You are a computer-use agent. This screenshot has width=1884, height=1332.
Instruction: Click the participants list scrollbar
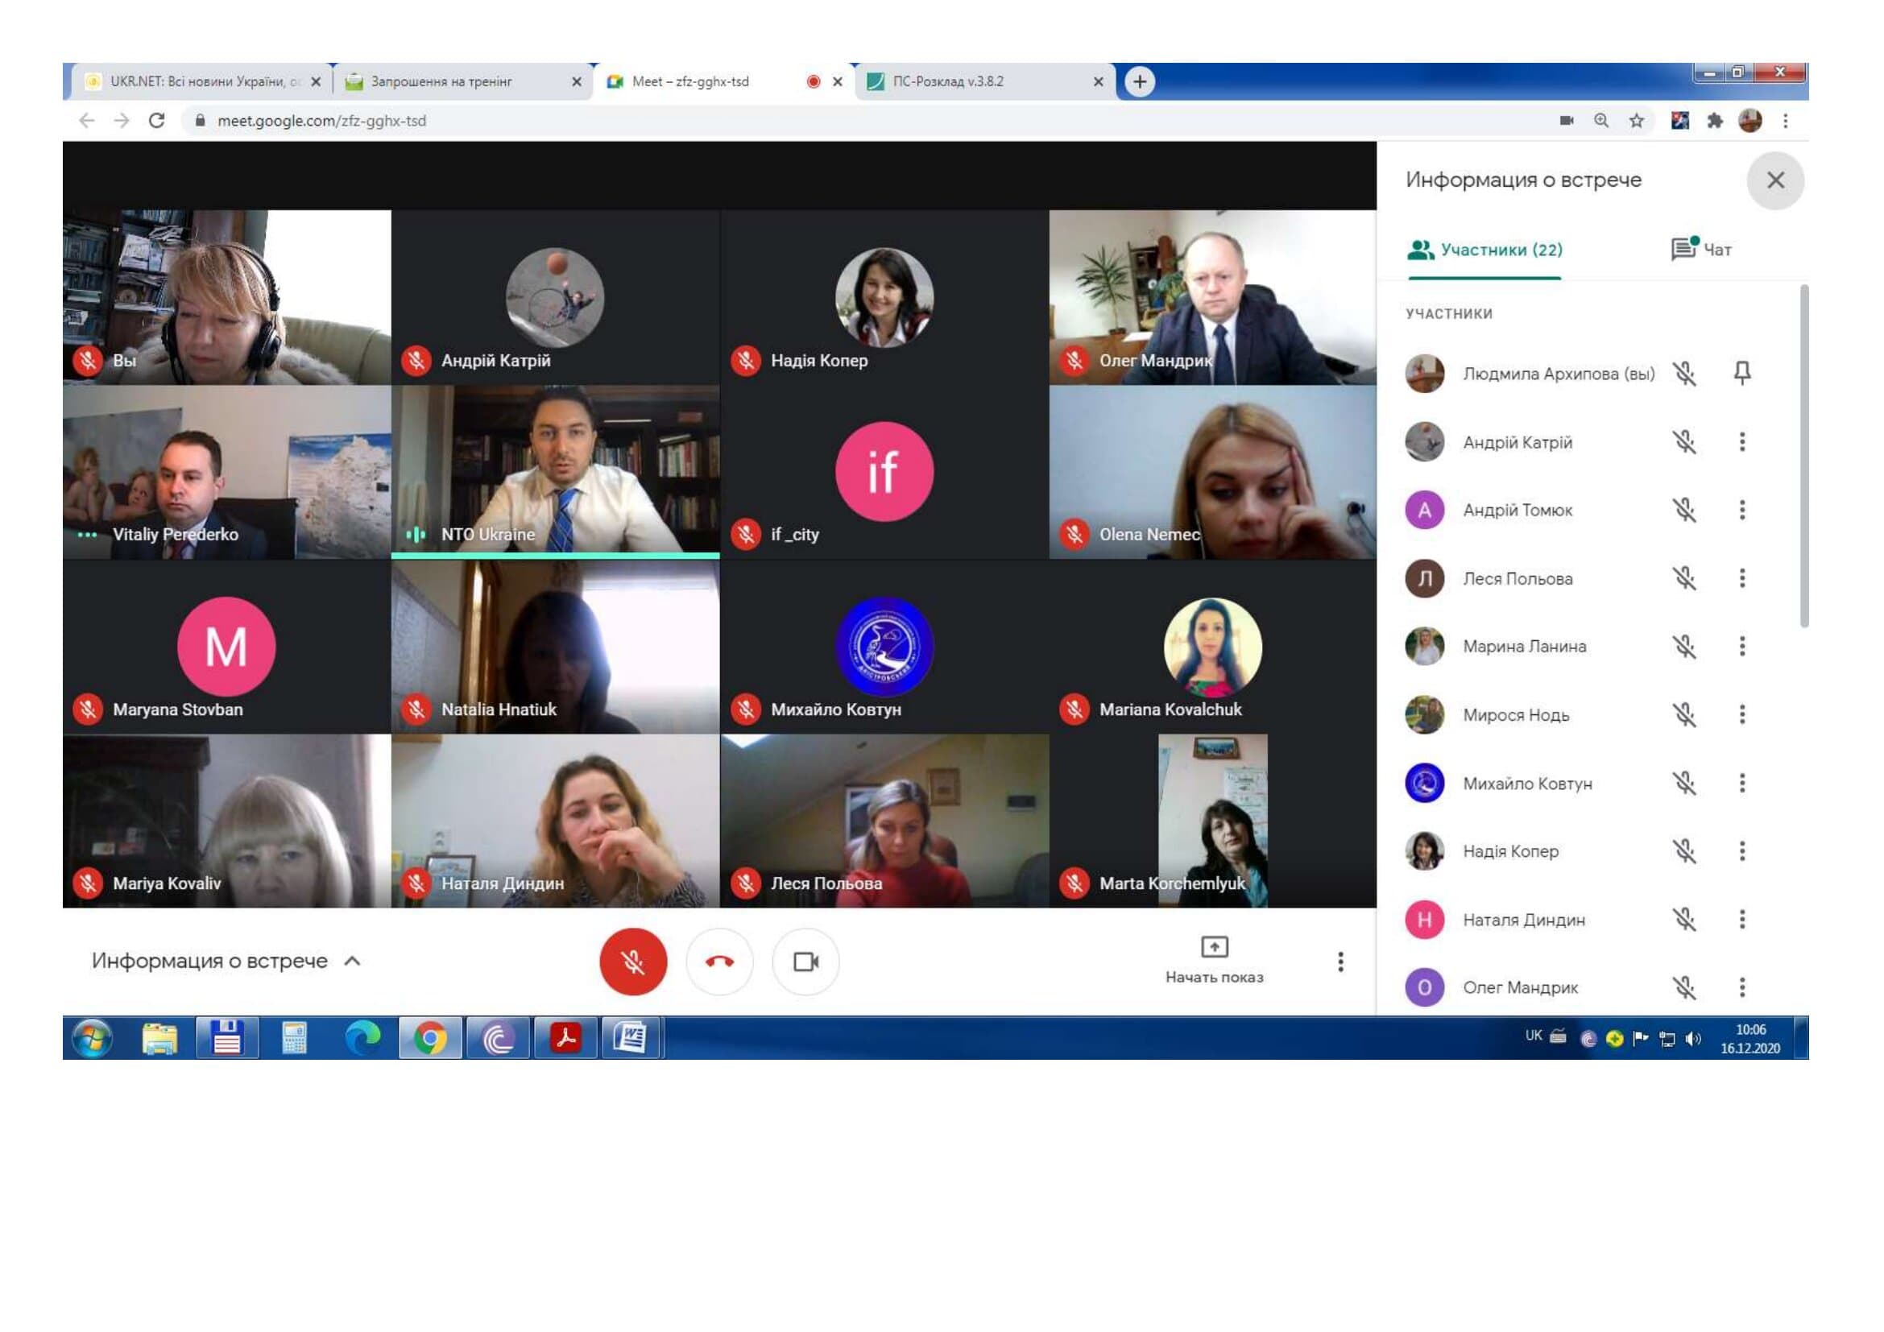pyautogui.click(x=1803, y=456)
